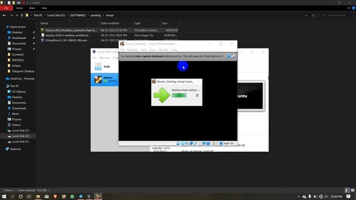Open Local Disk (F:) in sidebar
Viewport: 356px width, 200px height.
tap(20, 142)
